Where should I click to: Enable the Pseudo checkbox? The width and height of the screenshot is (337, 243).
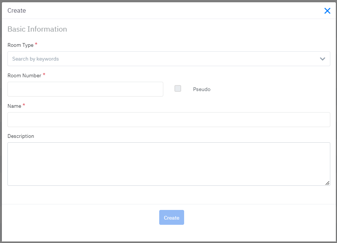(x=178, y=88)
